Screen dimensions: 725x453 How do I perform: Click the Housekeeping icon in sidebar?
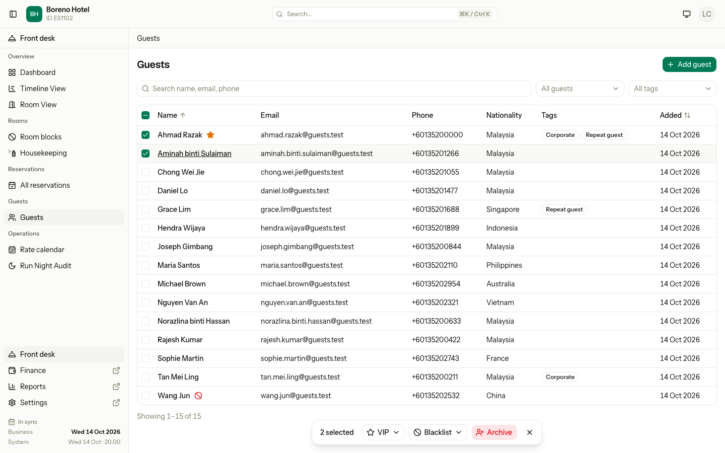pyautogui.click(x=12, y=153)
